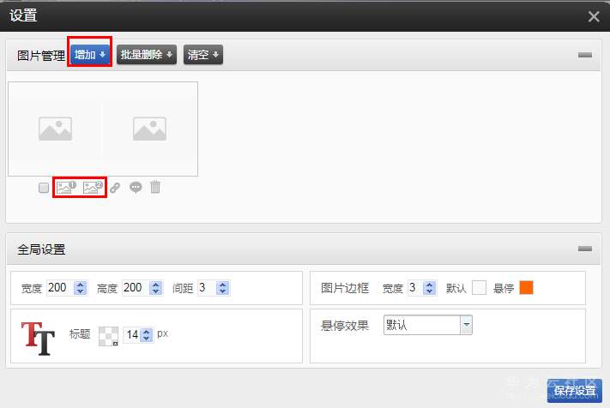Click the global 宽度 200 field

[x=60, y=288]
